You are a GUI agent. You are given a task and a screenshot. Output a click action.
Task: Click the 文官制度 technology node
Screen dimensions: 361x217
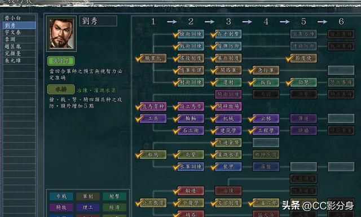tap(228, 203)
